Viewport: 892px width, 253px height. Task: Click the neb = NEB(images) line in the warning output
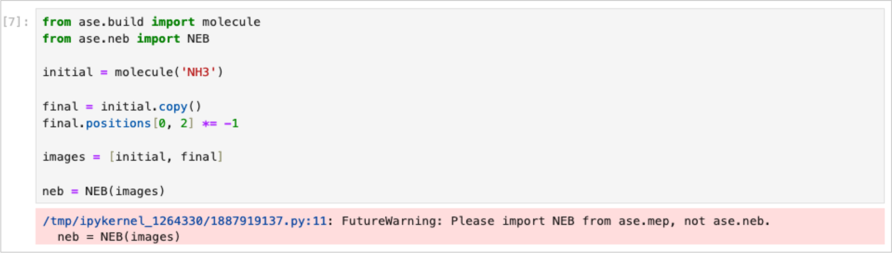click(118, 237)
